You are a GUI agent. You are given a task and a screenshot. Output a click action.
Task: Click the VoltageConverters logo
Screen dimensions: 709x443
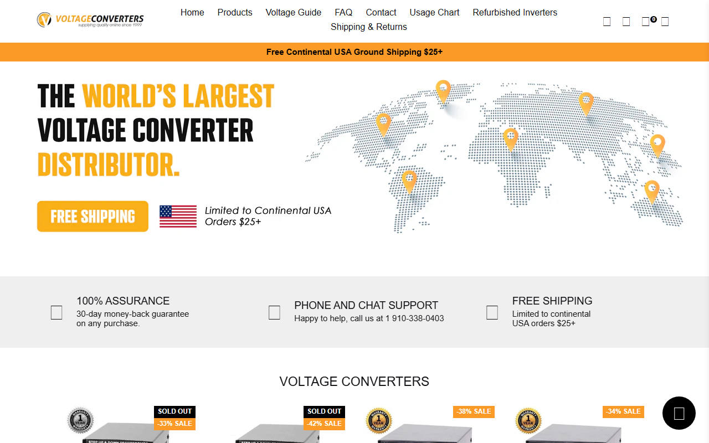click(x=90, y=20)
